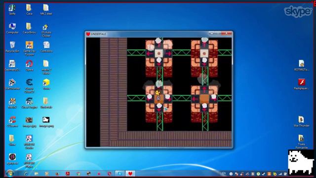Click the top-right white pressure-plate tile
Screen dimensions: 316x178
[204, 53]
